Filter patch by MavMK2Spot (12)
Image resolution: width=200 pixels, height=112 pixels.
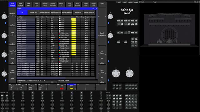(89, 12)
